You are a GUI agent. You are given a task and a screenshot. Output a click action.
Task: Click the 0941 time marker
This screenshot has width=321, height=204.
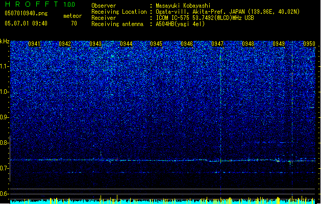34,44
